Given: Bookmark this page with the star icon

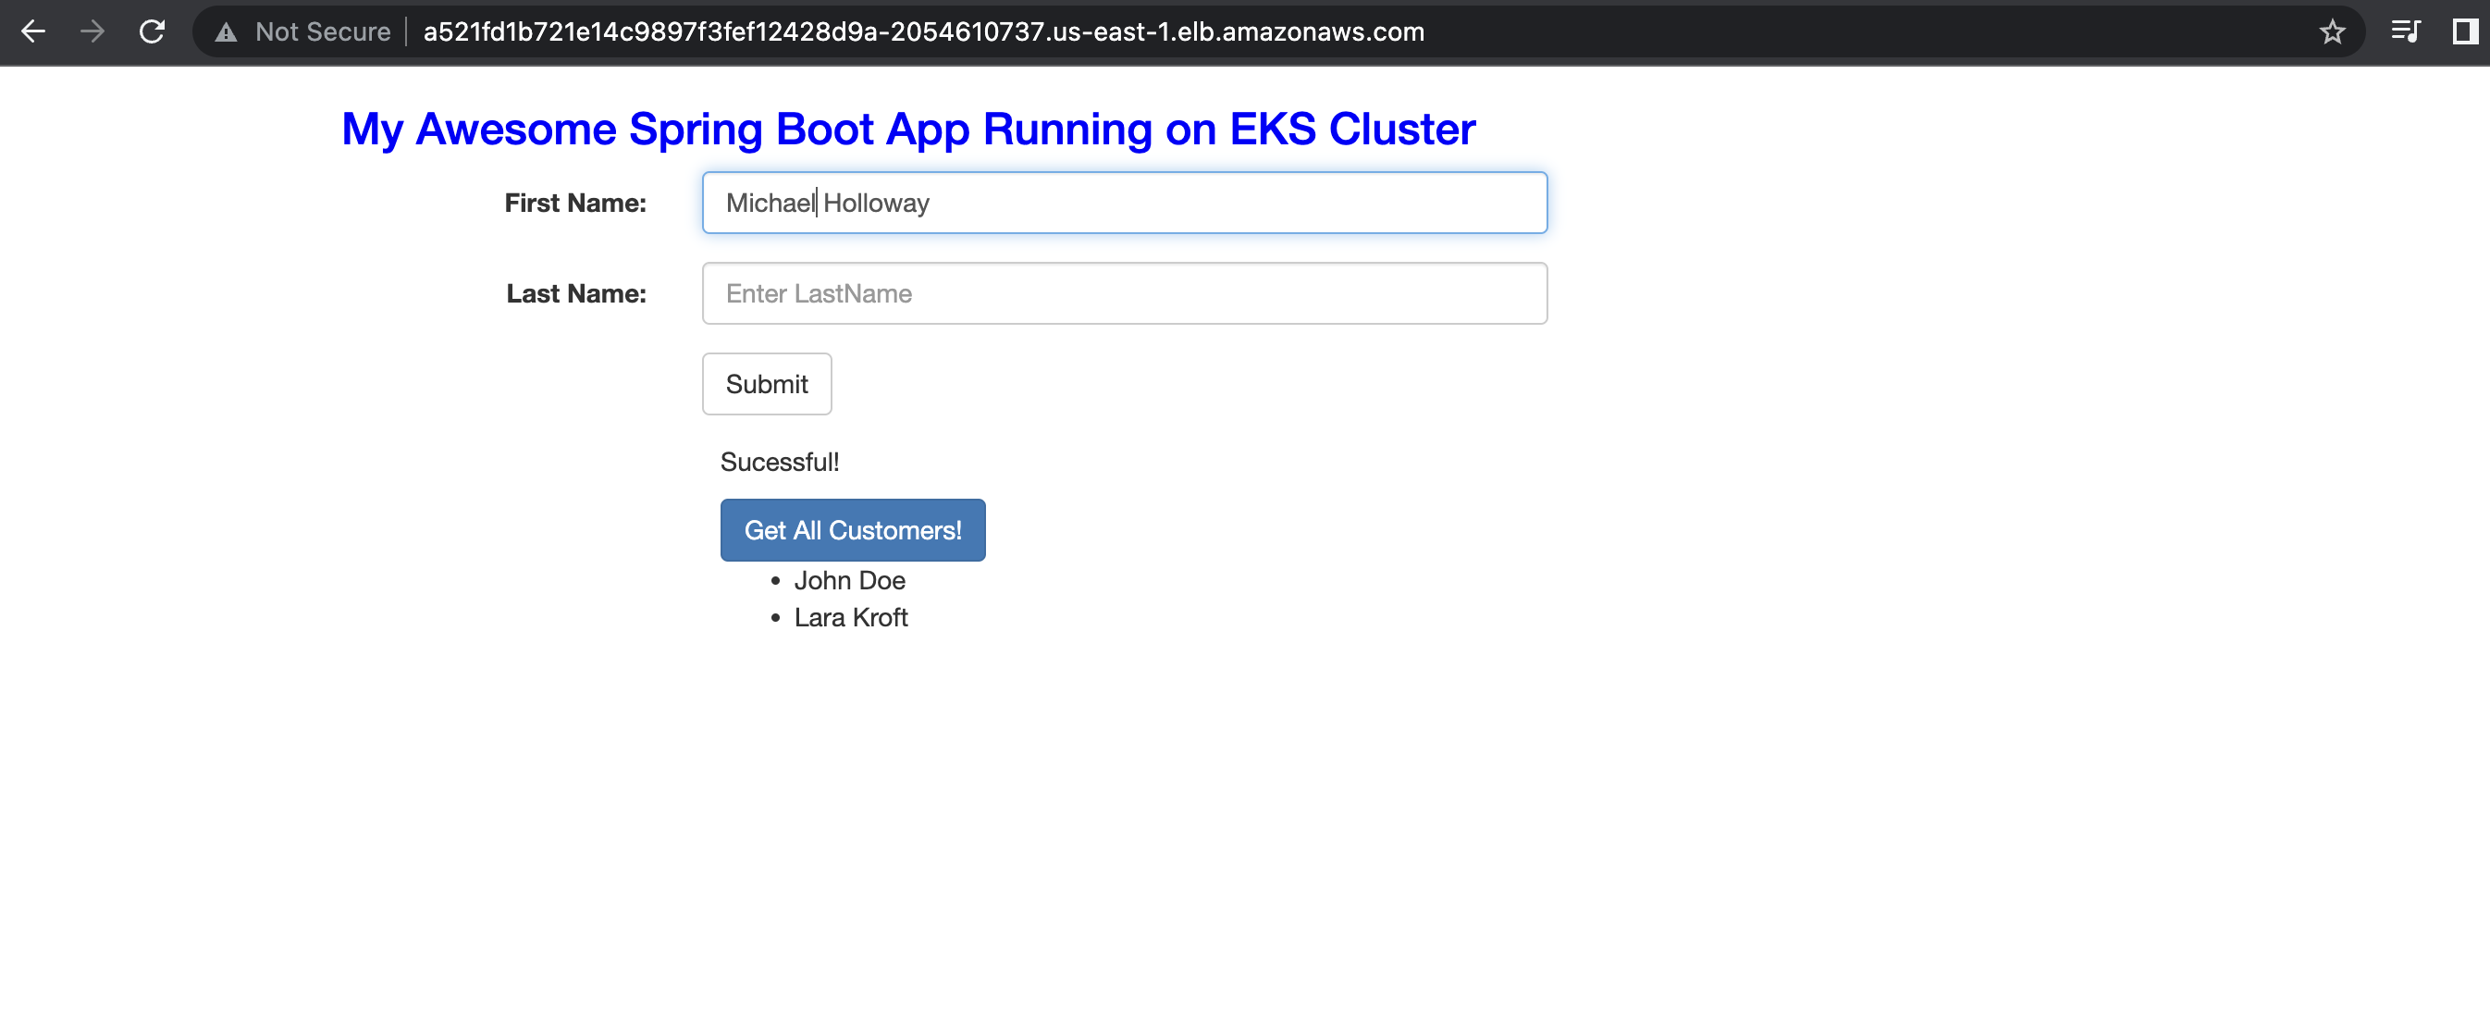Looking at the screenshot, I should (2333, 31).
